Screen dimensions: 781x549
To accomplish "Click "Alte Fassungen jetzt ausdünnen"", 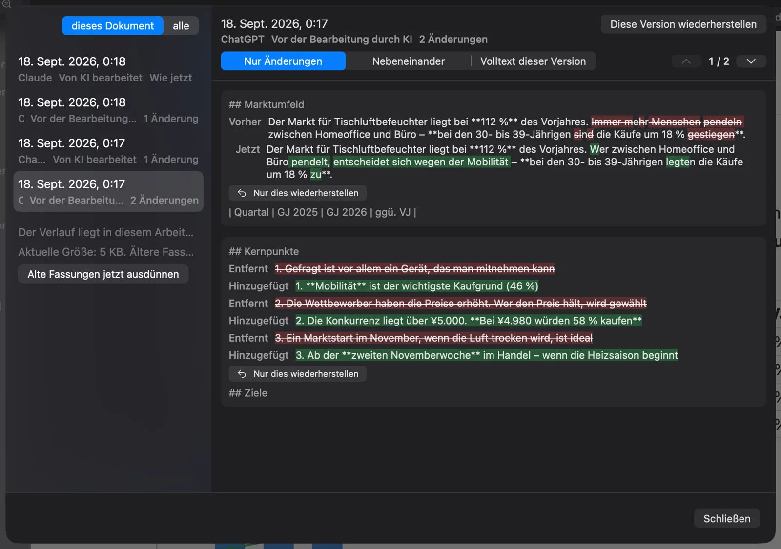I will point(103,274).
